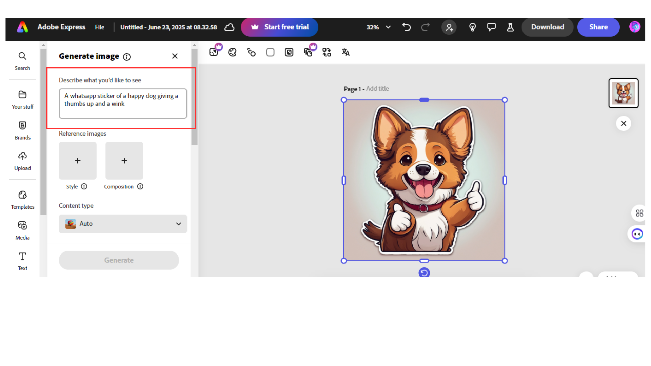Select the Text tool in sidebar

point(22,261)
